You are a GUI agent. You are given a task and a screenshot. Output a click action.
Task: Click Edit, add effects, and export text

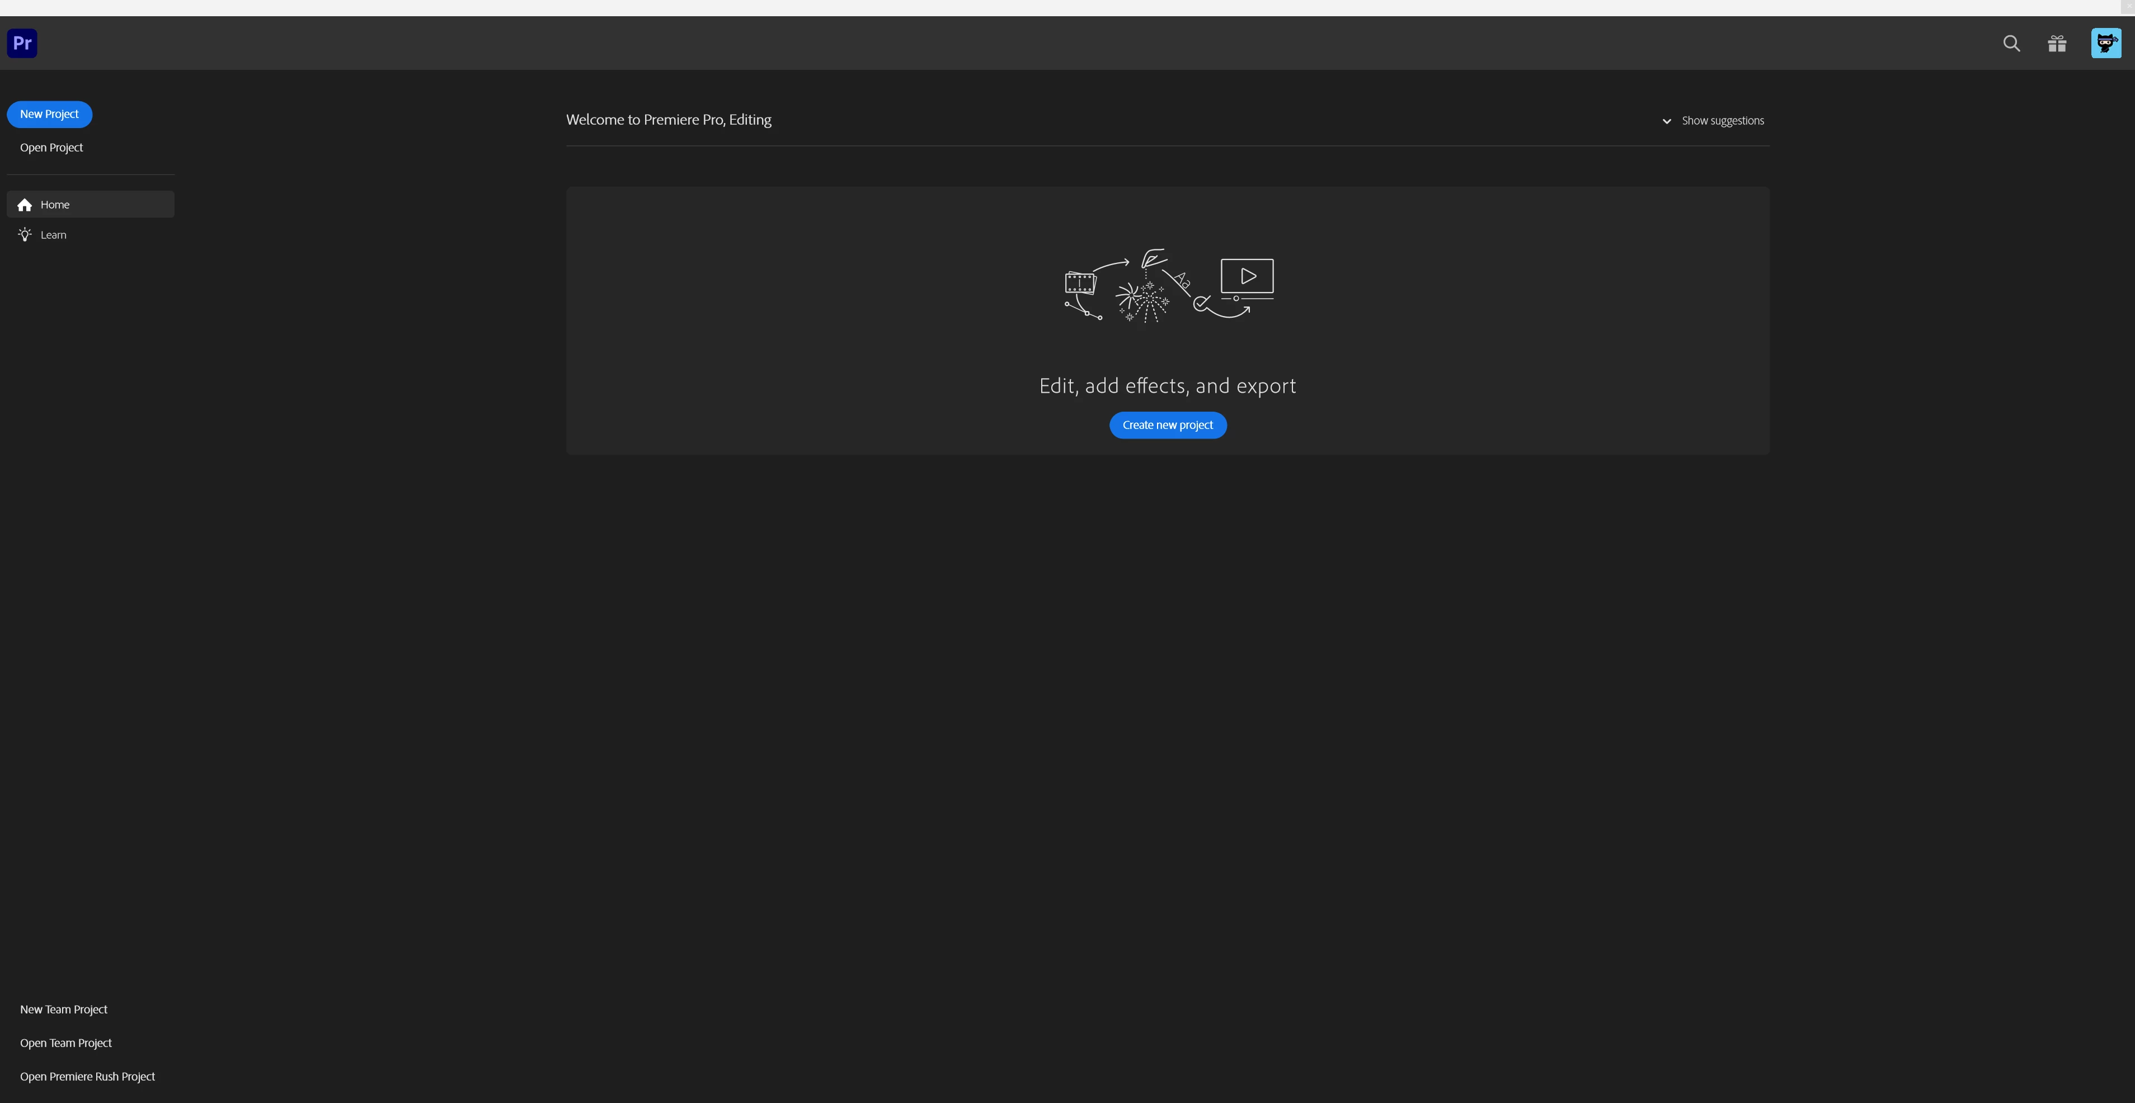click(x=1167, y=386)
